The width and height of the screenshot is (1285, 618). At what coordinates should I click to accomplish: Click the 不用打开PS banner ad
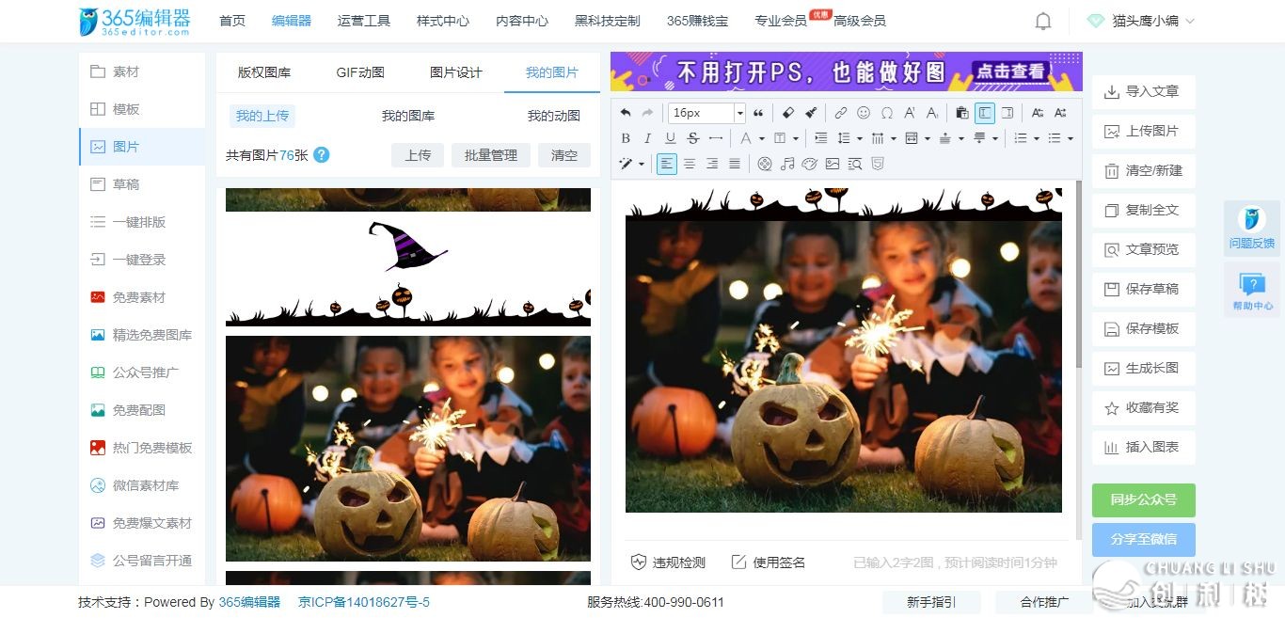tap(847, 71)
